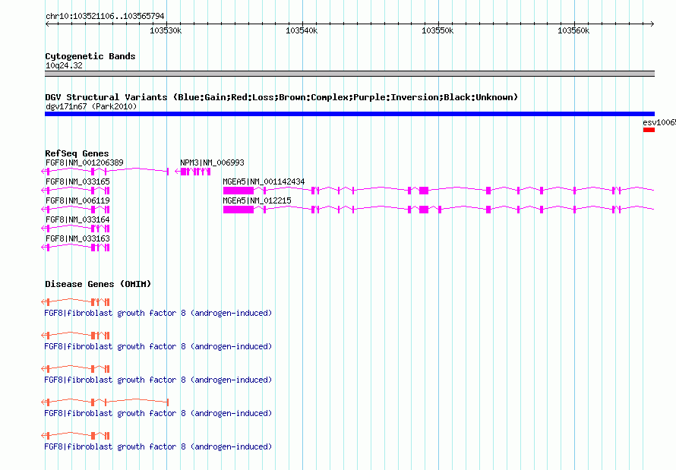Click the DGV Structural Variants track title
The width and height of the screenshot is (676, 470).
(x=281, y=97)
